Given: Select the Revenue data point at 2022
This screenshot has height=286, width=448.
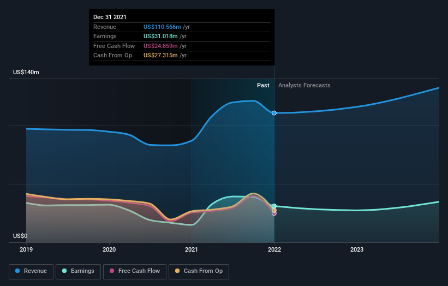Looking at the screenshot, I should [274, 113].
